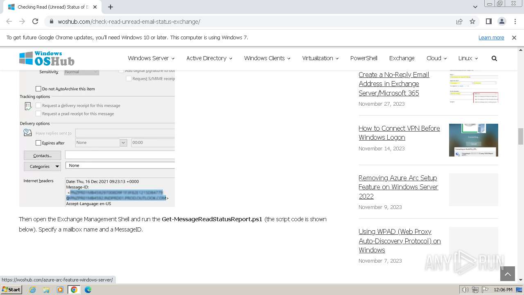Launch Internet Explorer from the taskbar
The height and width of the screenshot is (295, 524).
32,290
